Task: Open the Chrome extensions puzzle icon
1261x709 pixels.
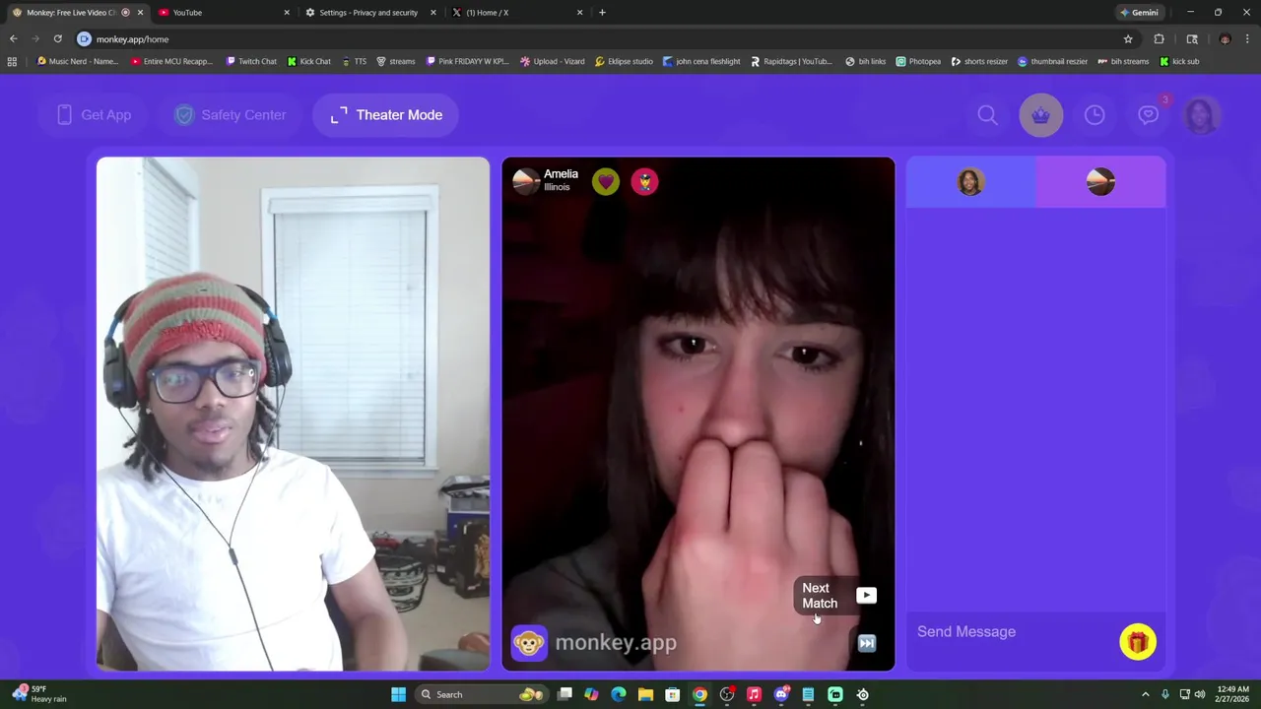Action: [x=1160, y=39]
